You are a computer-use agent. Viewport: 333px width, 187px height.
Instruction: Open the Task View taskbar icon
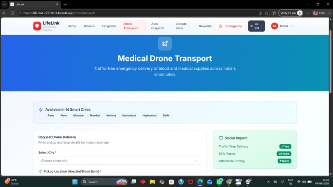pos(133,182)
